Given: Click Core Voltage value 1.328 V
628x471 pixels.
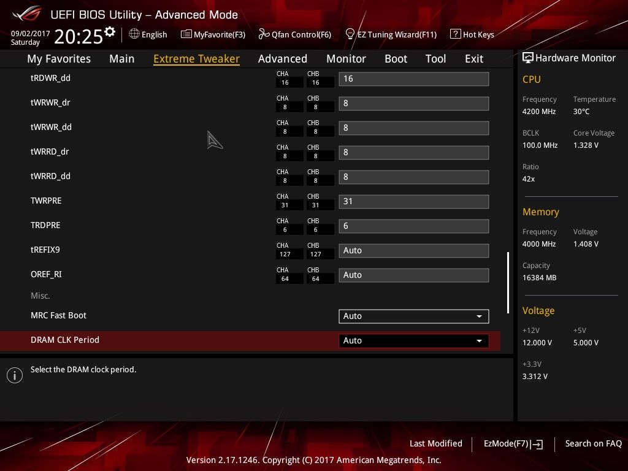Looking at the screenshot, I should click(x=586, y=145).
